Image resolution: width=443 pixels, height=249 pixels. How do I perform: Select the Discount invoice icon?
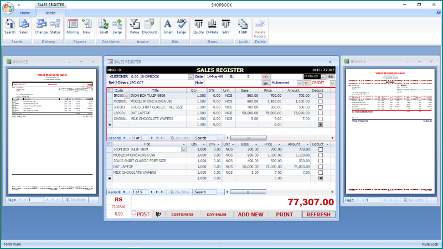pos(149,27)
